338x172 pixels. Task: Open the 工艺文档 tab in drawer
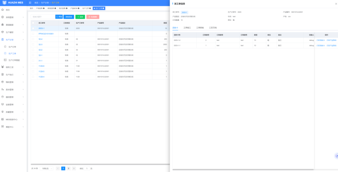213,27
